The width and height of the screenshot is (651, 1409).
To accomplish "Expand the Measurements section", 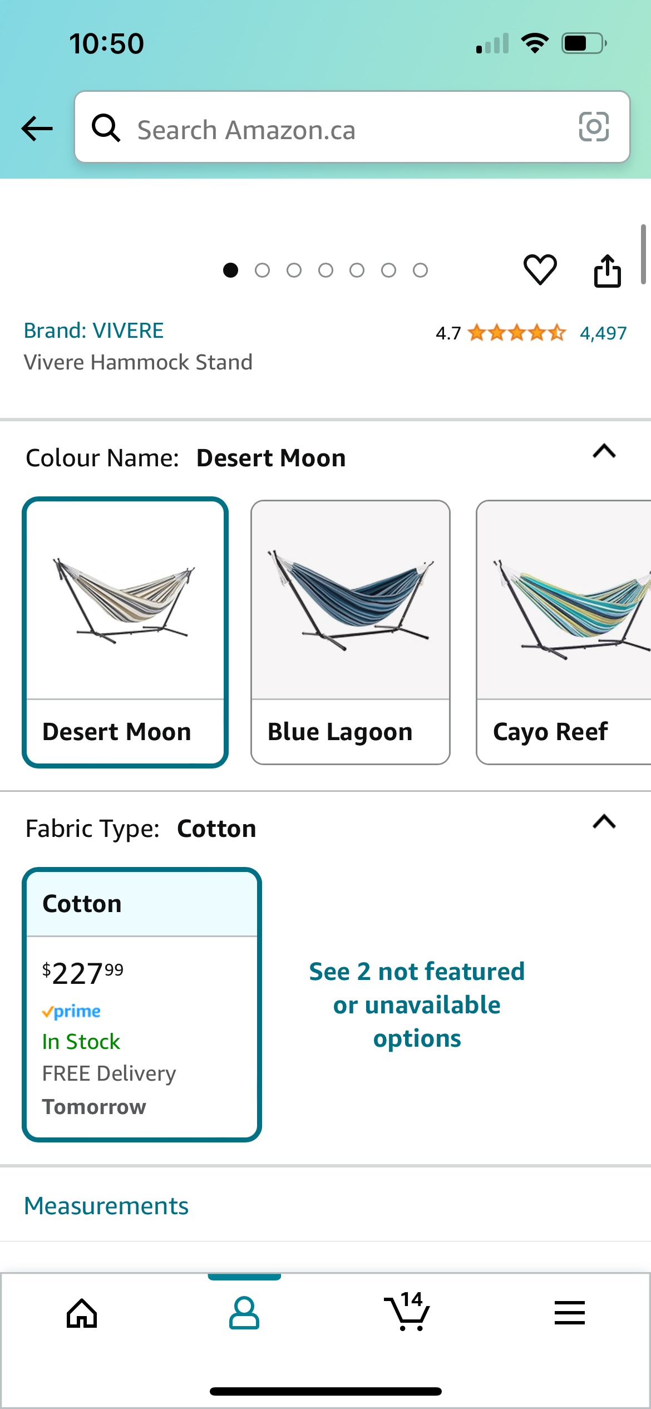I will point(106,1205).
